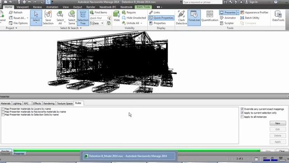
Task: Open the Animation ribbon tab
Action: [x=52, y=7]
